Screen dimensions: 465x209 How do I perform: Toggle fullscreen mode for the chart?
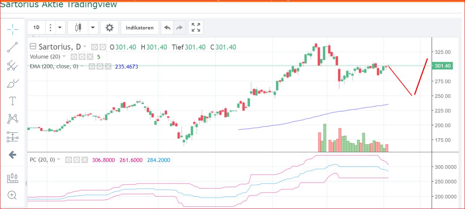196,28
